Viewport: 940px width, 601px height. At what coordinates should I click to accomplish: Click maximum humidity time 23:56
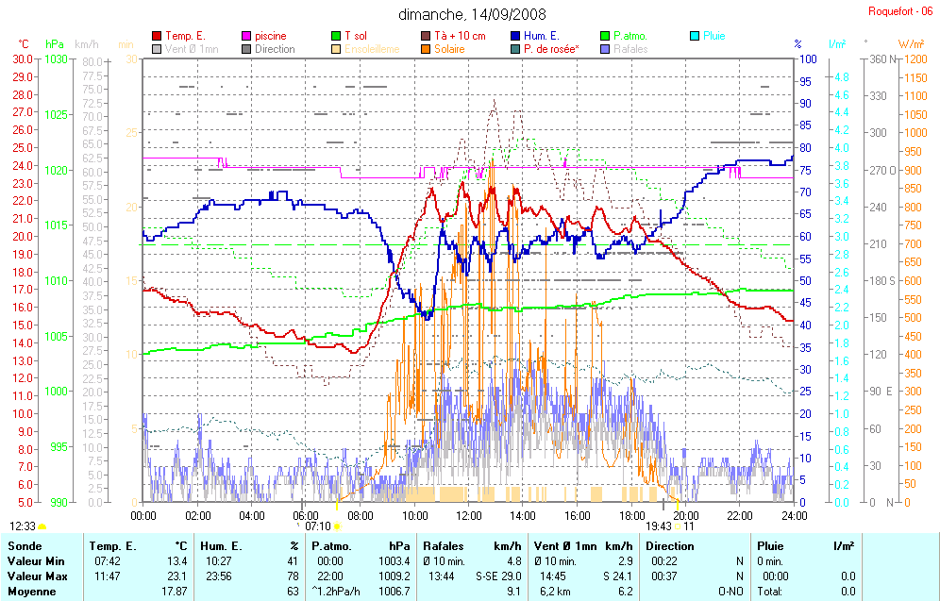[x=219, y=576]
